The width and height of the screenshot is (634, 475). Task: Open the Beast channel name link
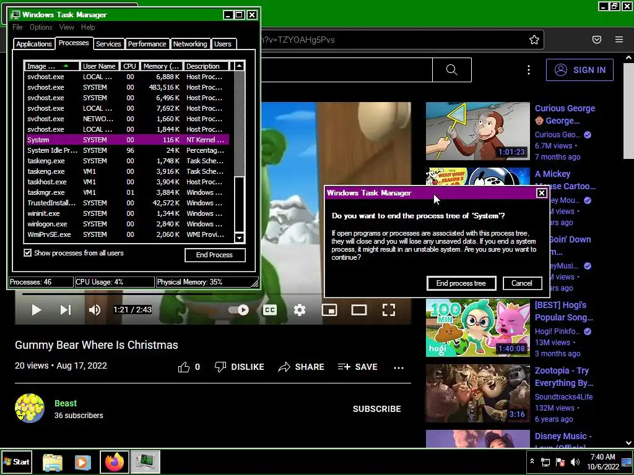[x=66, y=403]
